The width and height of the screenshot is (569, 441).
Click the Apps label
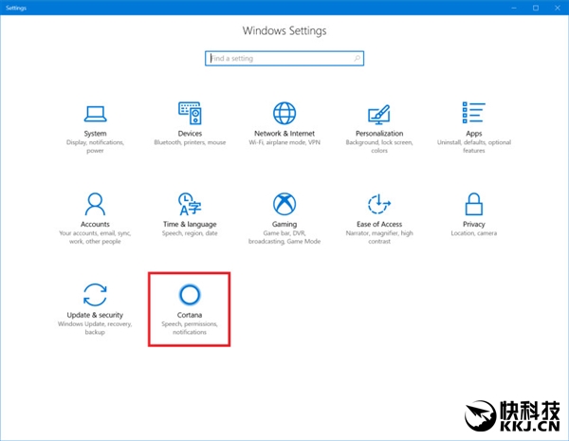pyautogui.click(x=474, y=134)
